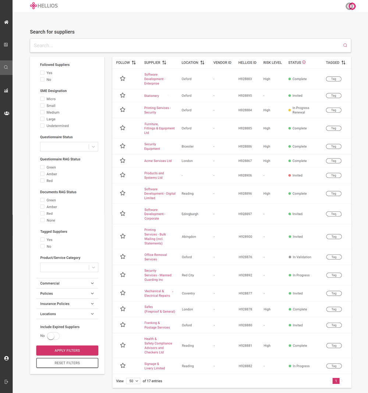The width and height of the screenshot is (368, 393).
Task: Click the Hellios logo
Action: click(44, 6)
